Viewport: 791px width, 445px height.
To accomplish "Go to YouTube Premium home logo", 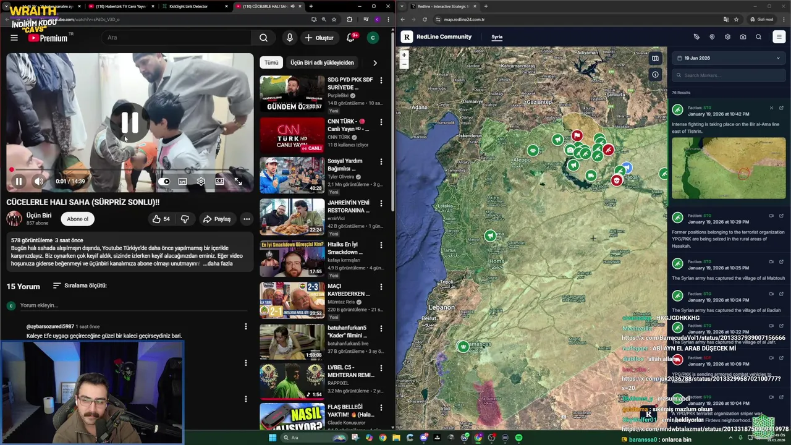I will click(x=48, y=38).
